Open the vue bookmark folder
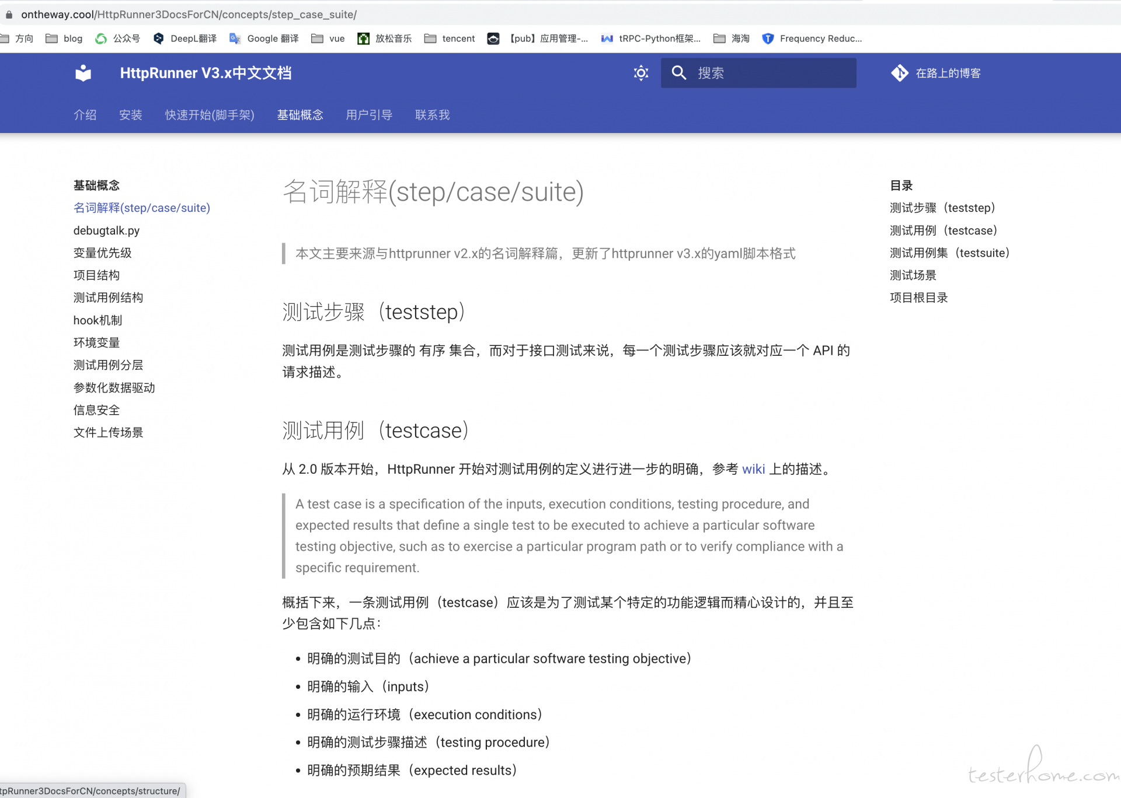Viewport: 1121px width, 798px height. click(328, 38)
